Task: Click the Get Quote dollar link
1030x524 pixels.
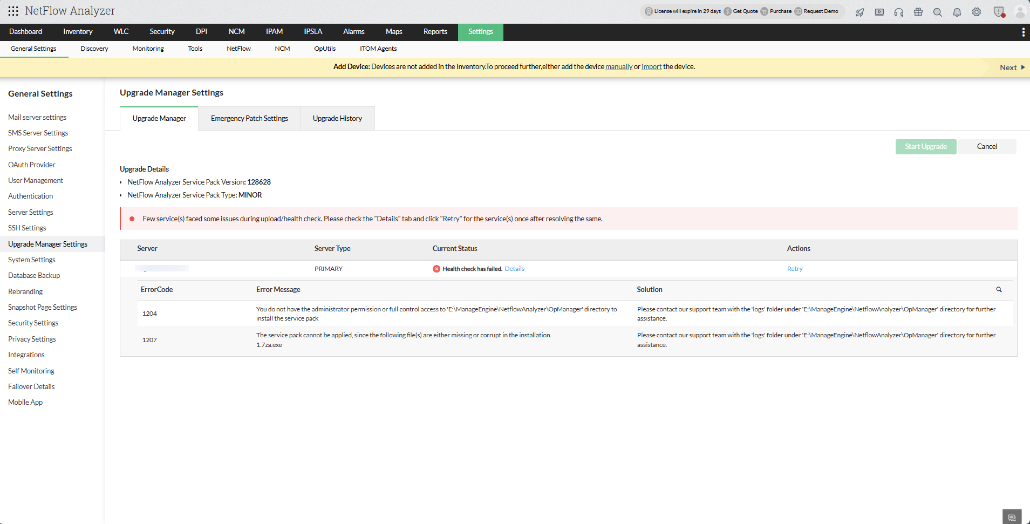Action: [x=741, y=11]
